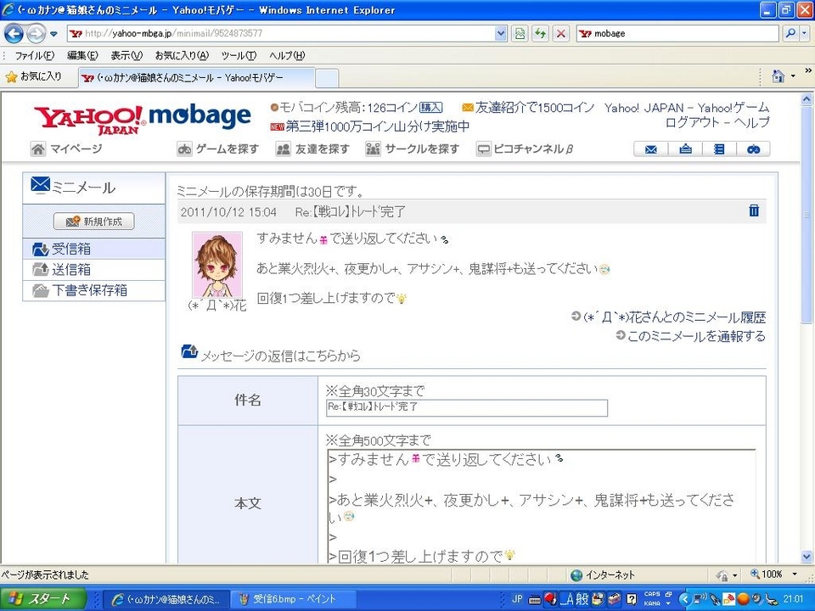Go back with the browser Back arrow
This screenshot has height=611, width=815.
click(14, 34)
